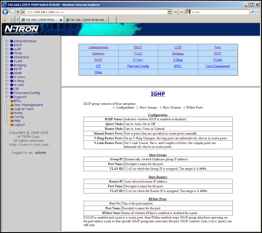Open the User Management table link
Viewport: 262px width, 233px height.
pyautogui.click(x=218, y=66)
